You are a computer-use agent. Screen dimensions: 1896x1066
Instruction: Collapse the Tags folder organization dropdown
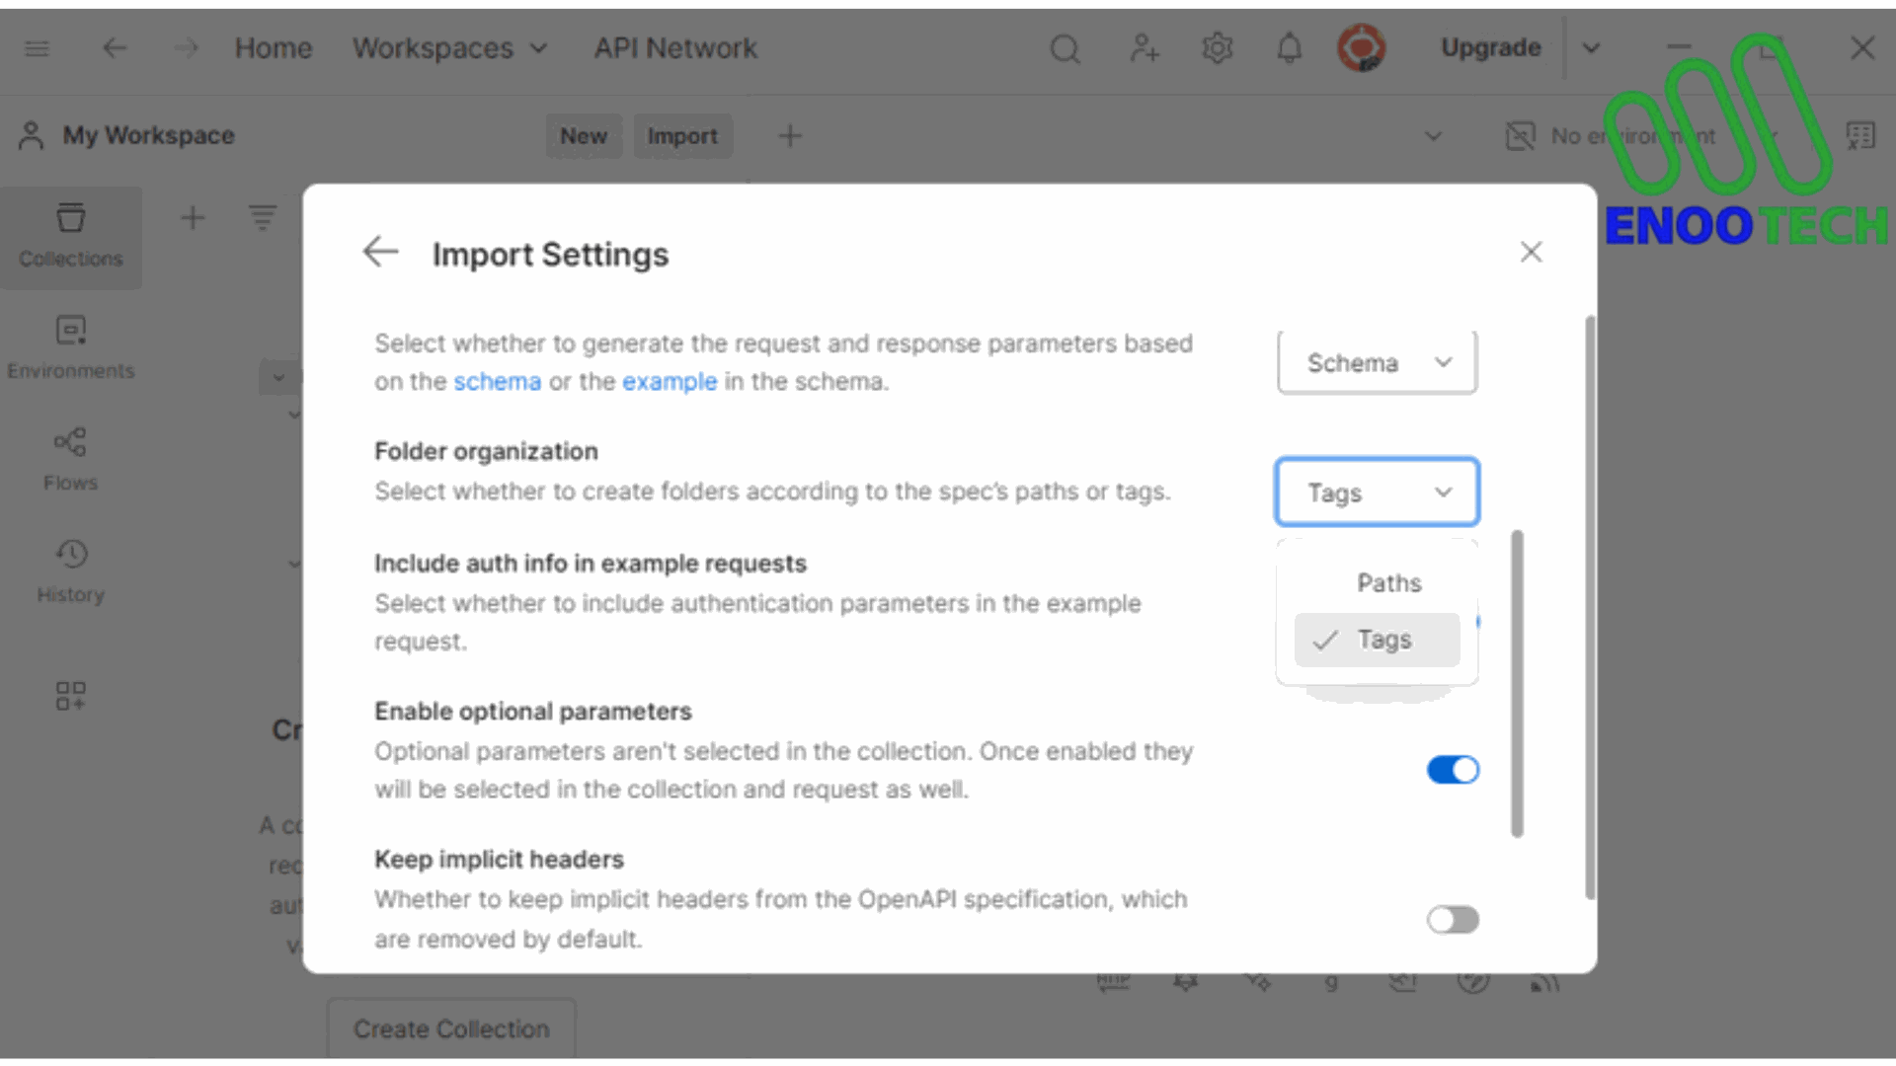click(1378, 492)
